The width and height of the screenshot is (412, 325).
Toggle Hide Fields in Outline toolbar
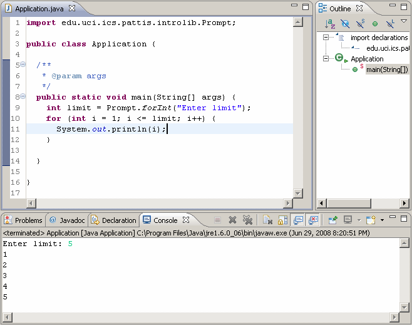tap(346, 24)
